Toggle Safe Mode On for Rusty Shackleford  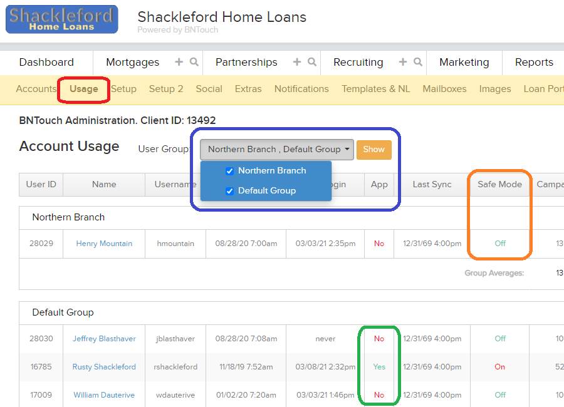[500, 367]
